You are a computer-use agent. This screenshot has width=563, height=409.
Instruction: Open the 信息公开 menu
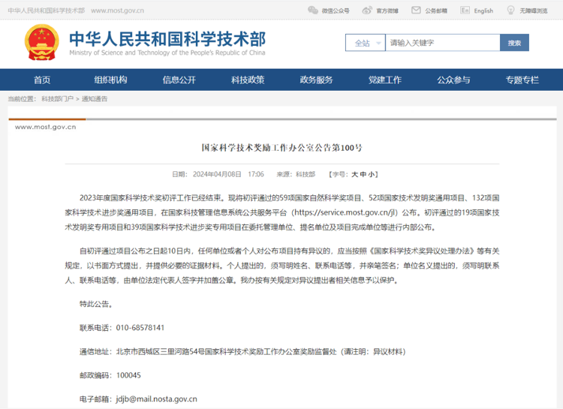[179, 80]
